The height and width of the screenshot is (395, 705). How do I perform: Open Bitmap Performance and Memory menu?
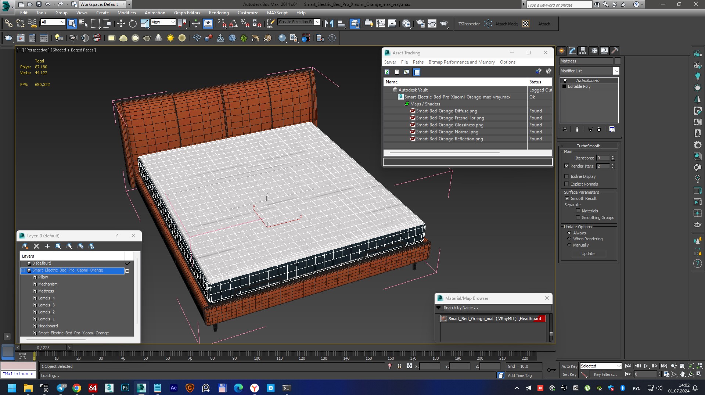[461, 62]
